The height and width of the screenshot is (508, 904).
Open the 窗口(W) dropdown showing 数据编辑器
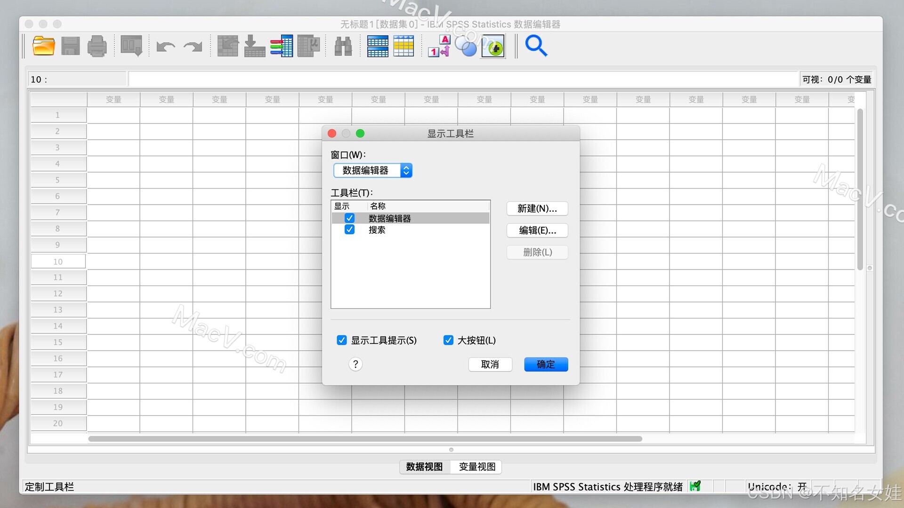pyautogui.click(x=373, y=170)
